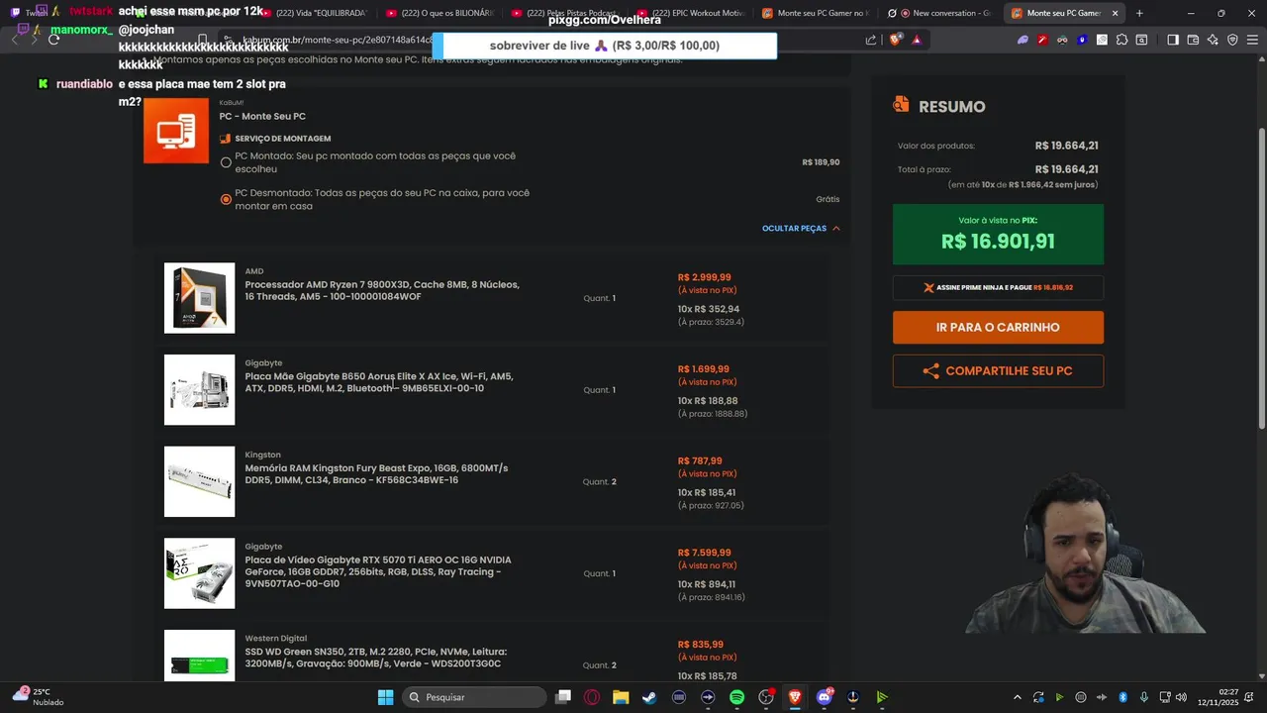This screenshot has width=1267, height=713.
Task: Switch to Monte seu PC Gamer no K tab
Action: (x=816, y=13)
